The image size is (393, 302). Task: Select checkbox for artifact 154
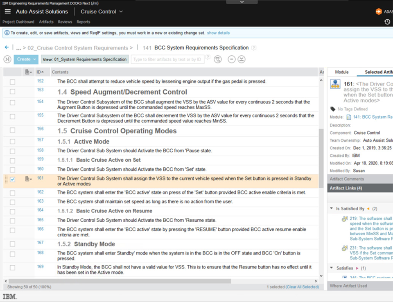[12, 102]
